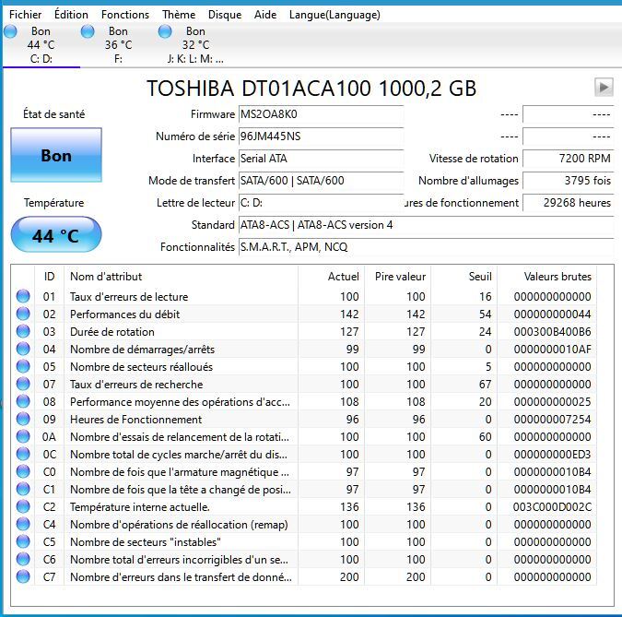The image size is (622, 617).
Task: Click the Firmware field MS2OA8K0
Action: [x=320, y=114]
